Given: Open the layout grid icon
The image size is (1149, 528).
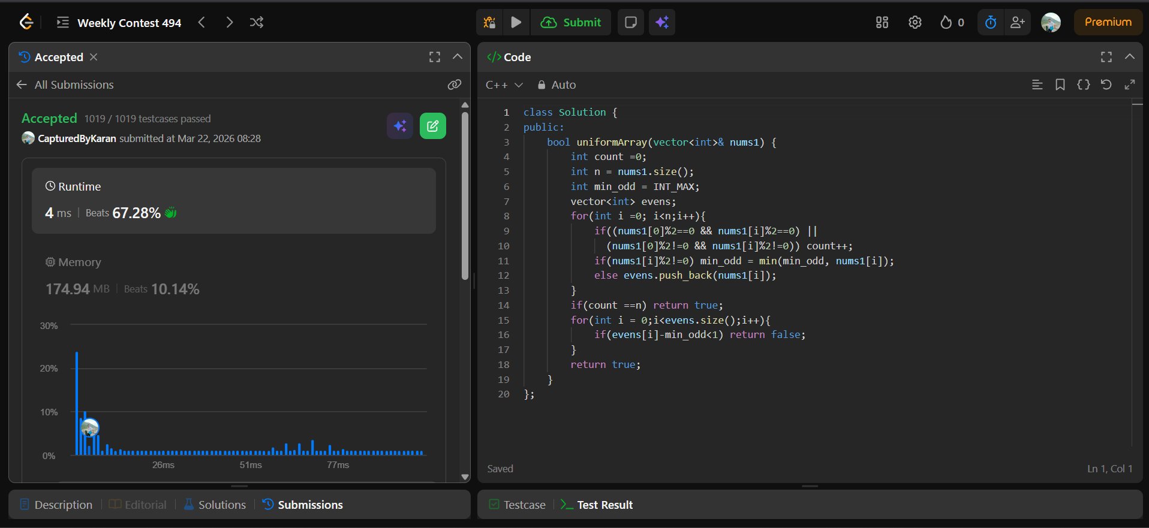Looking at the screenshot, I should coord(882,22).
